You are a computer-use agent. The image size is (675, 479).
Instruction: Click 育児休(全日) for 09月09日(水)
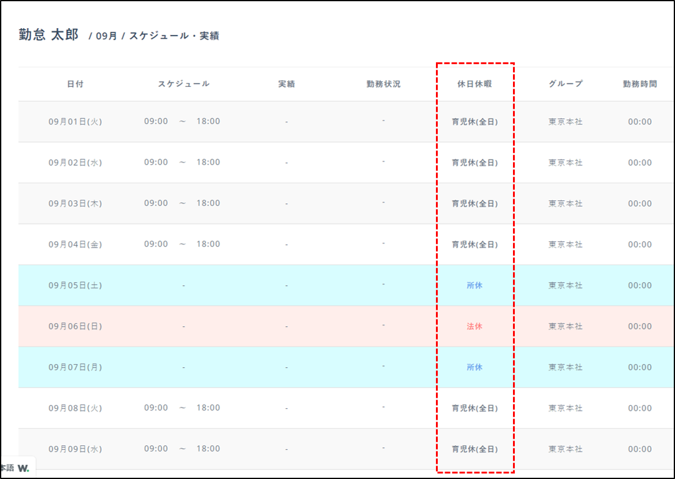(x=474, y=449)
